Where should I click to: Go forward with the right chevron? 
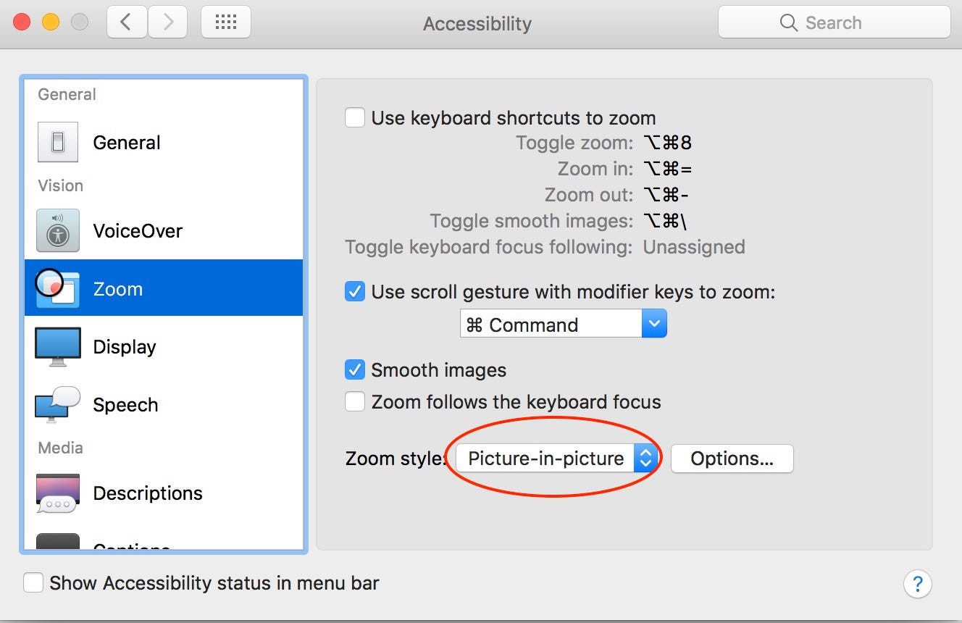[x=169, y=22]
